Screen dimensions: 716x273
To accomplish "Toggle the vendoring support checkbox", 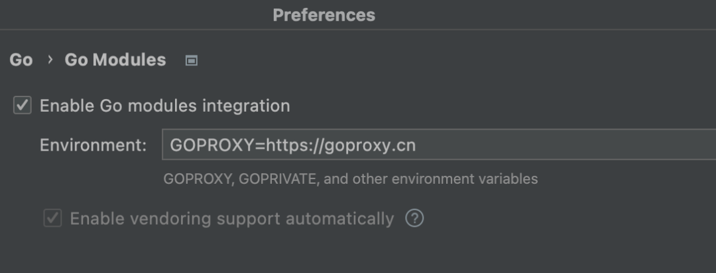I will click(52, 218).
